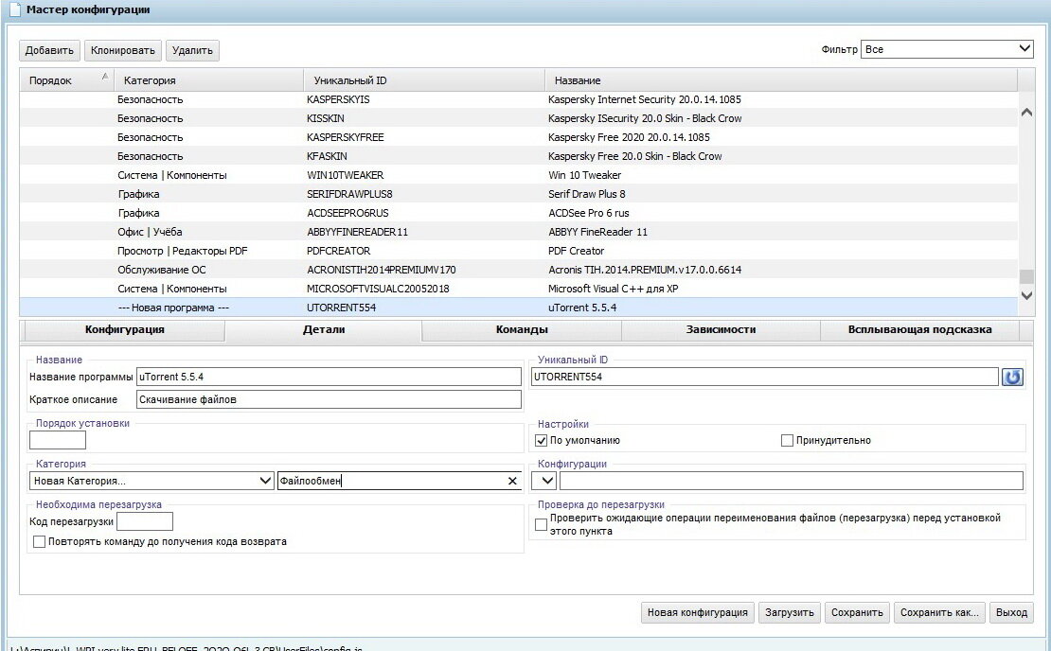Image resolution: width=1051 pixels, height=651 pixels.
Task: Click the list scrollbar down arrow
Action: click(1025, 295)
